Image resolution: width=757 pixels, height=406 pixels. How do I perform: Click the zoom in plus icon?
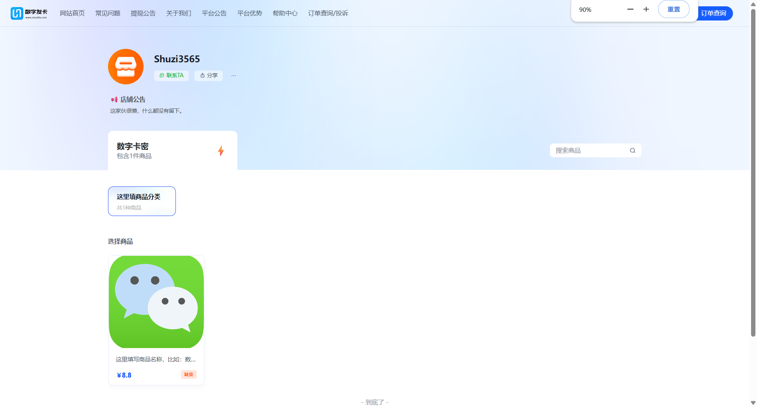click(x=646, y=9)
